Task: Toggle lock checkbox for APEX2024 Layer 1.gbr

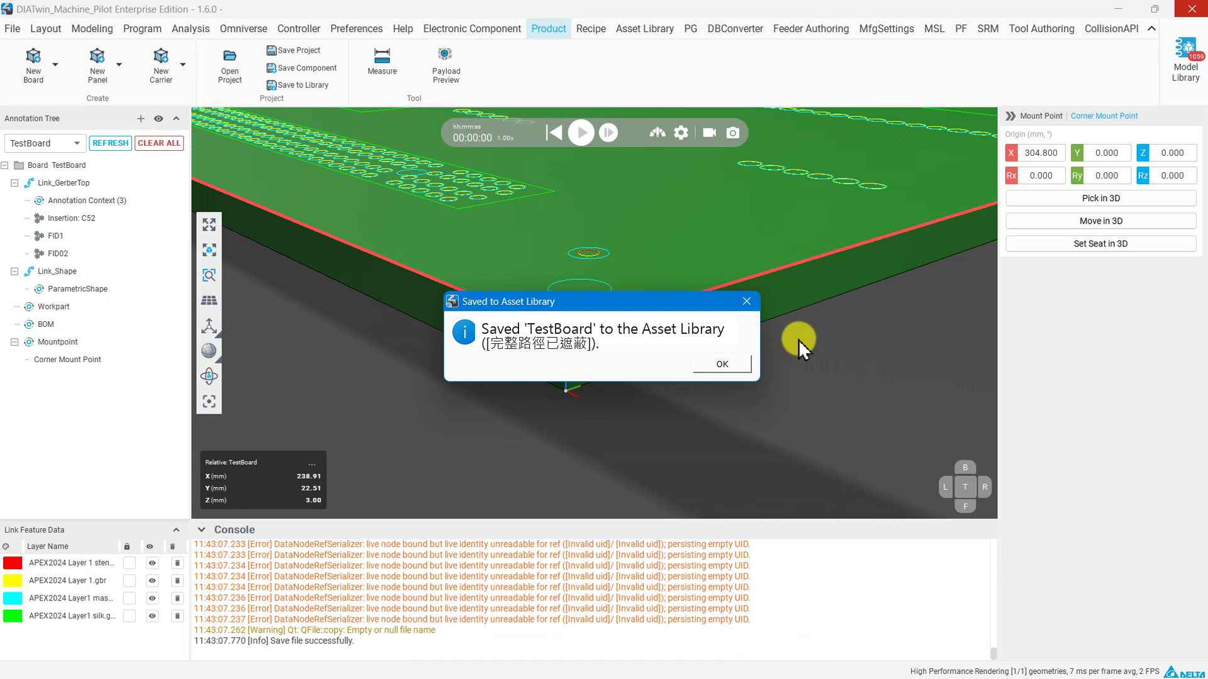Action: tap(129, 580)
